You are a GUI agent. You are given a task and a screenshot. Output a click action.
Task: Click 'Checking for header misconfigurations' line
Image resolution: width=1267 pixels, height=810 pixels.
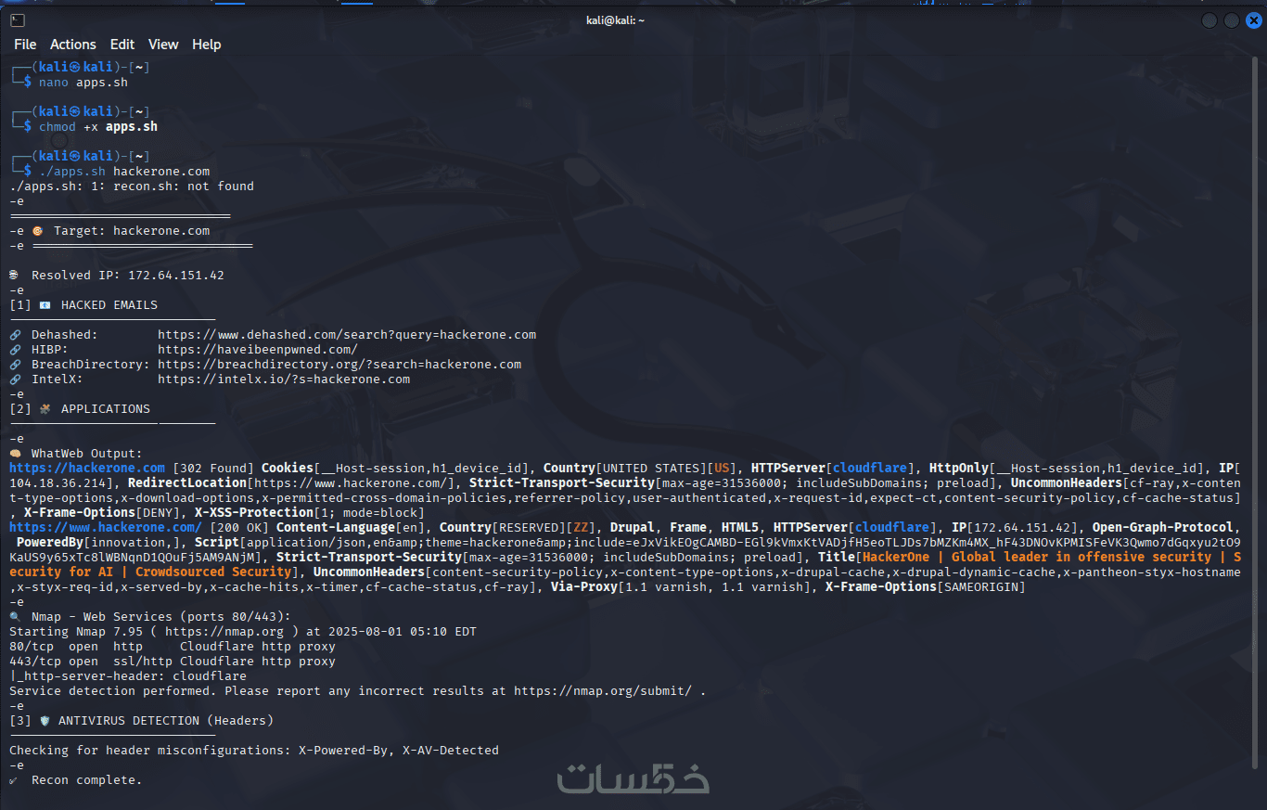[x=254, y=751]
